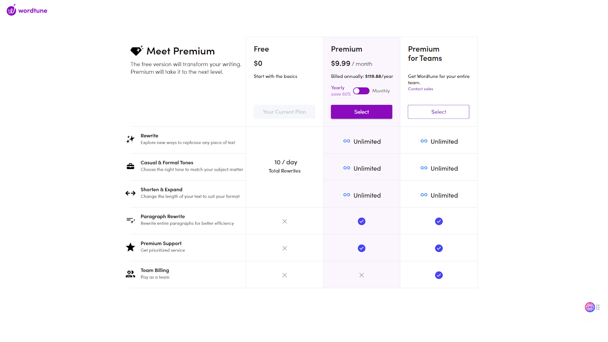Viewport: 608px width, 342px height.
Task: Click the Casual & Formal Tones briefcase icon
Action: click(130, 166)
